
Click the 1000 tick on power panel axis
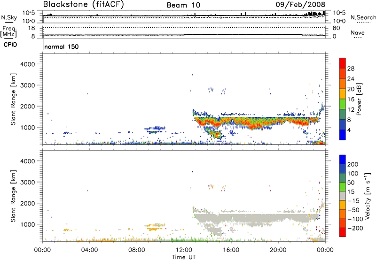(x=28, y=127)
